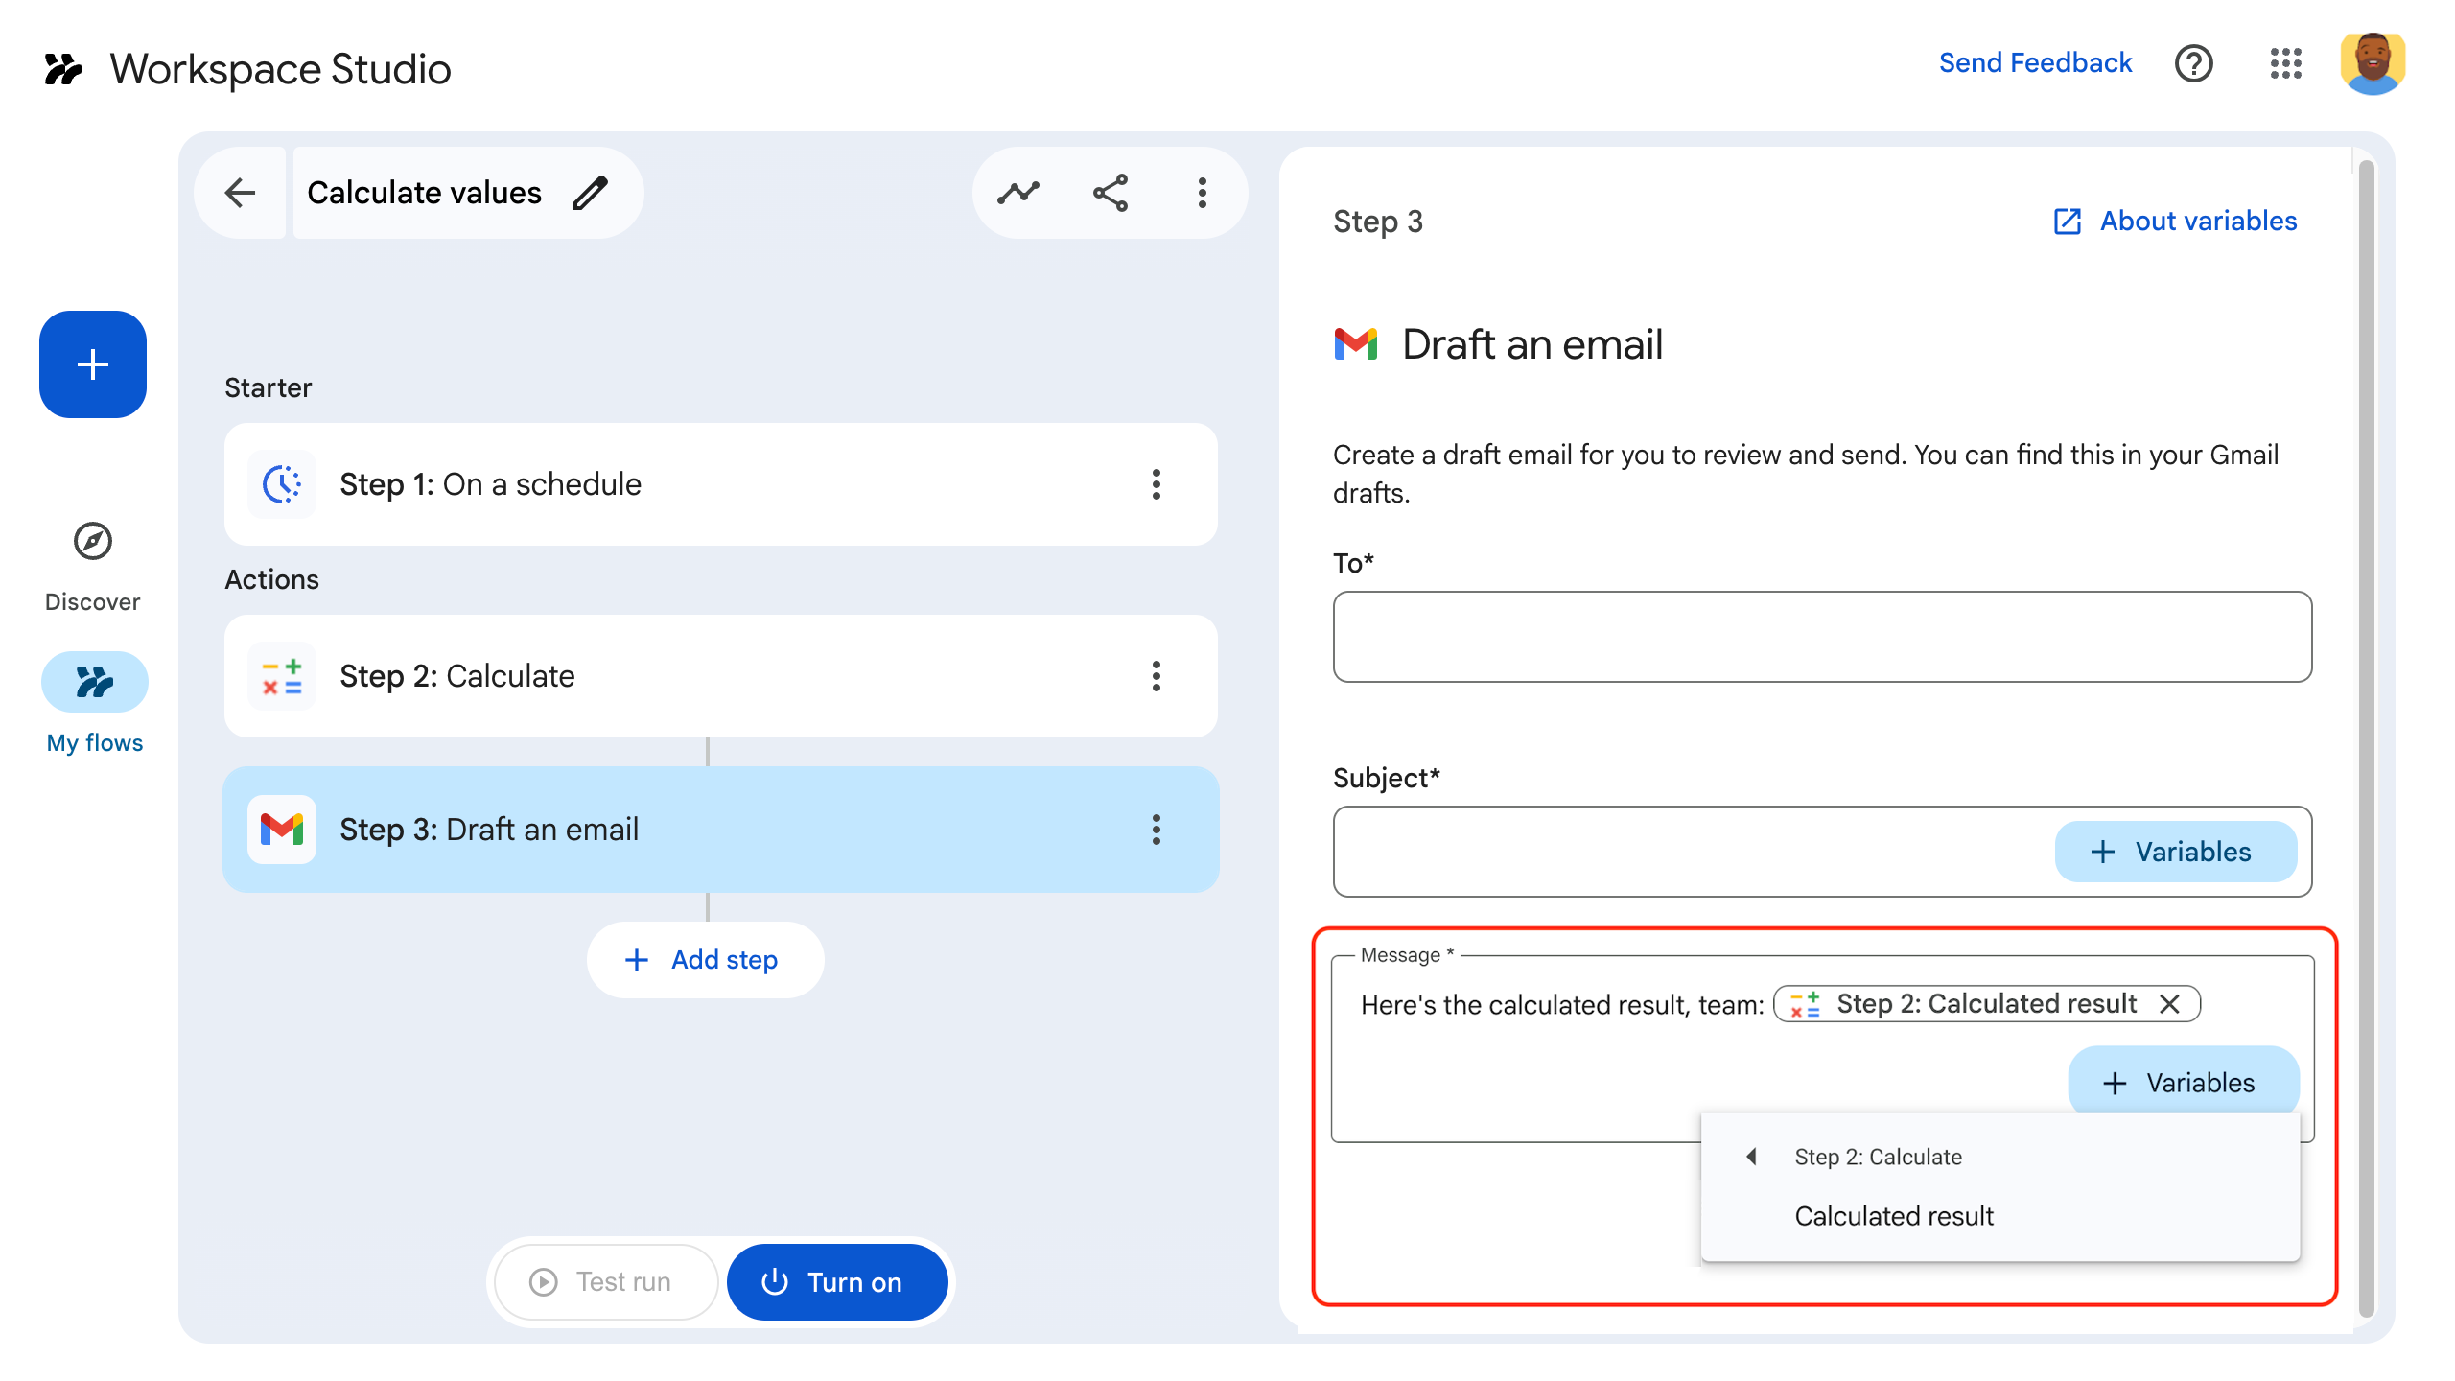Open the About variables link
Screen dimensions: 2455x1381
(x=2197, y=221)
